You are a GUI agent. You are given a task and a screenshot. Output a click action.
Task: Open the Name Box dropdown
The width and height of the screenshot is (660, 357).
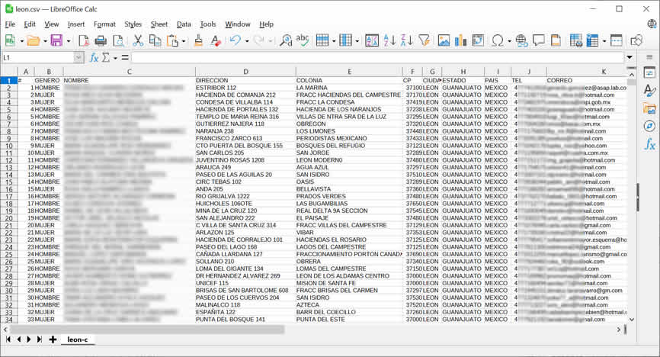pos(78,58)
